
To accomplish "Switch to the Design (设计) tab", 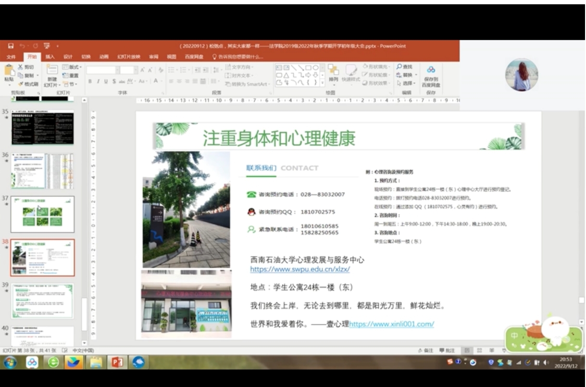I will (68, 57).
